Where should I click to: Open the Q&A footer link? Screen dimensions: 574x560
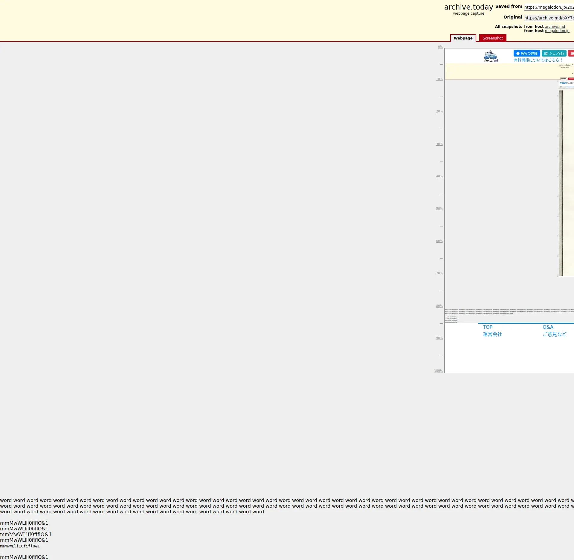tap(548, 327)
